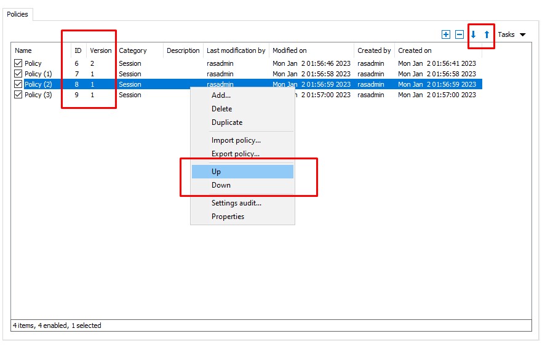Select Duplicate from the context menu
The width and height of the screenshot is (545, 355).
[x=227, y=122]
